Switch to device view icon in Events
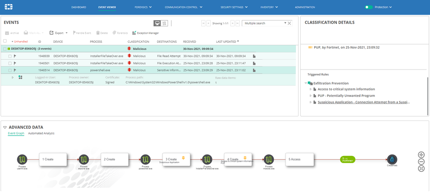The width and height of the screenshot is (430, 192). (x=158, y=23)
